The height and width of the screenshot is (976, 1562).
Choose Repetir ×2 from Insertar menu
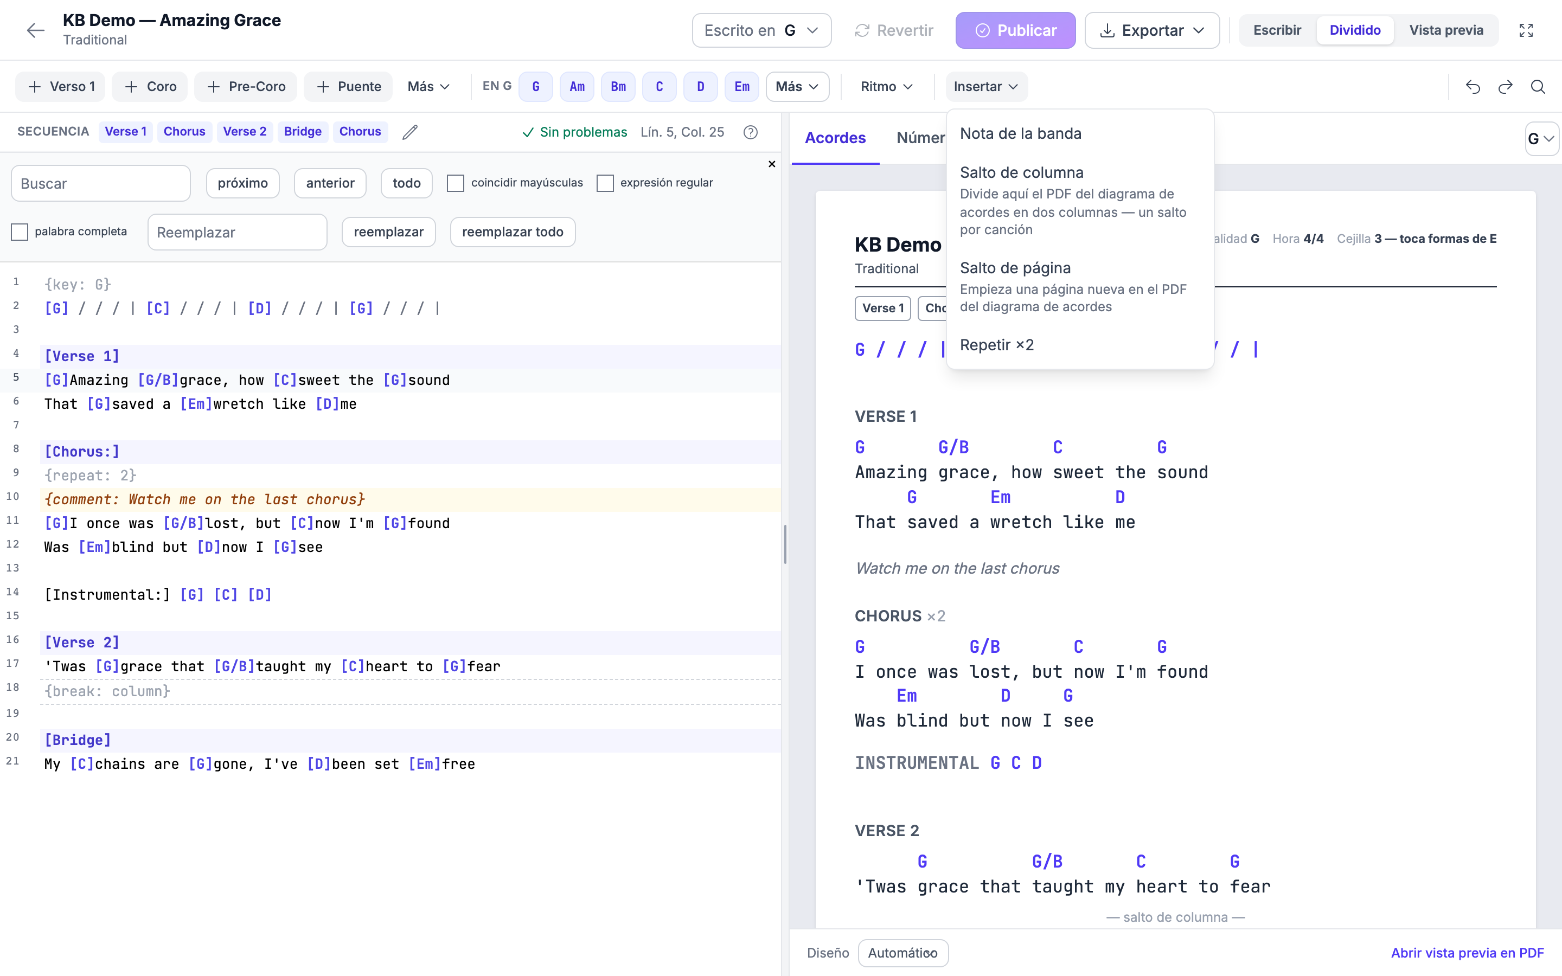pos(1080,345)
